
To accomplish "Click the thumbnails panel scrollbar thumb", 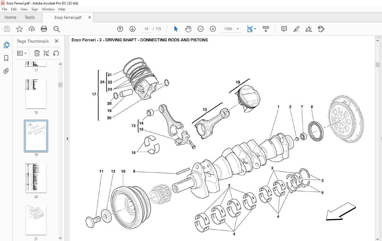I will click(x=60, y=85).
